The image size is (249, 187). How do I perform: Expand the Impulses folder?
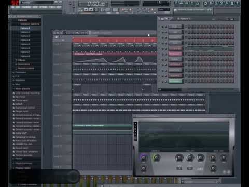click(x=20, y=81)
